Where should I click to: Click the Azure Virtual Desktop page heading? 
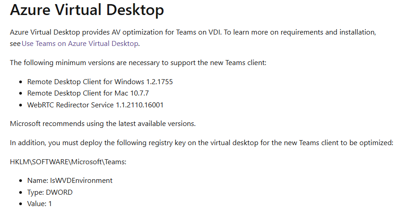tap(87, 10)
